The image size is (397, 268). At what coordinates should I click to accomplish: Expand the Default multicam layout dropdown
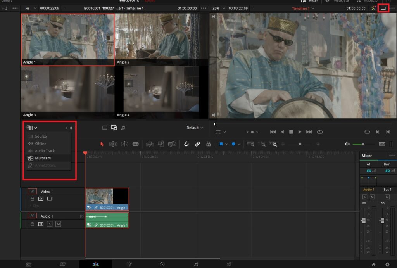click(195, 128)
